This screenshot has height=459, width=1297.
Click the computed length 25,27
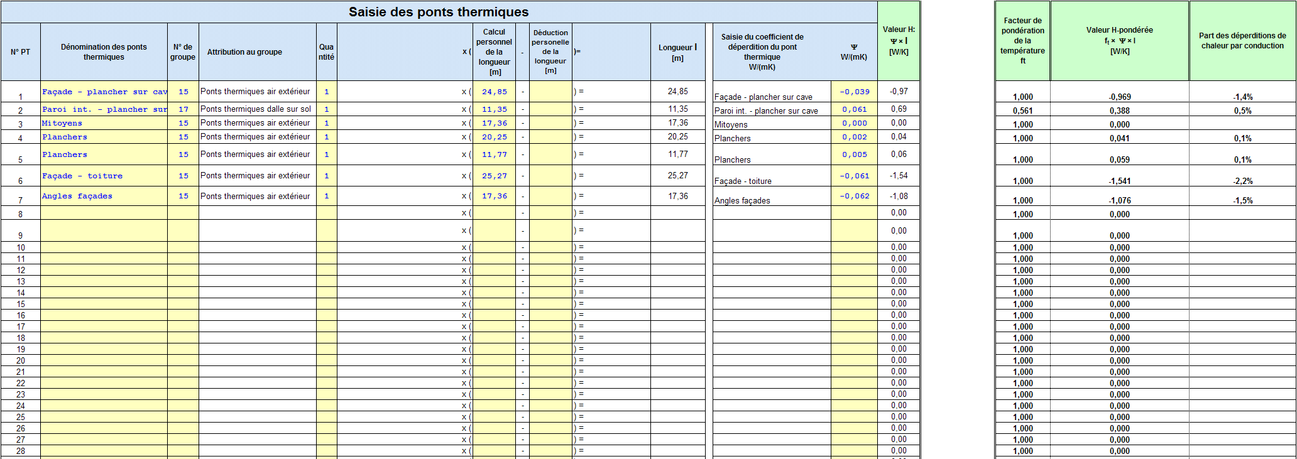[x=677, y=176]
